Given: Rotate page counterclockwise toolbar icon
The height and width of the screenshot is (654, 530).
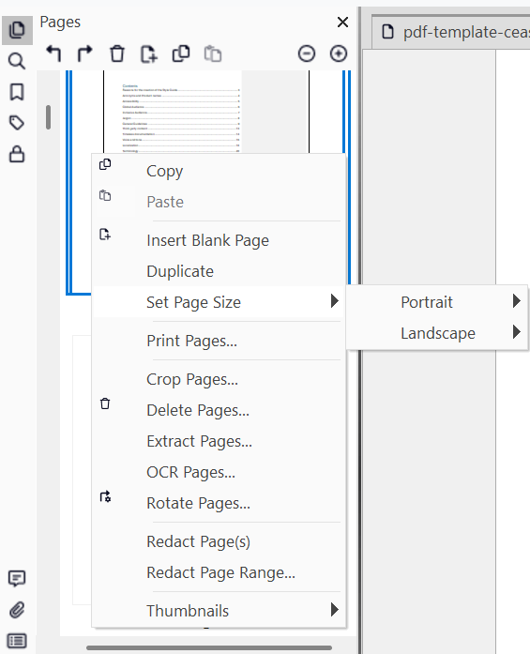Looking at the screenshot, I should pyautogui.click(x=53, y=53).
